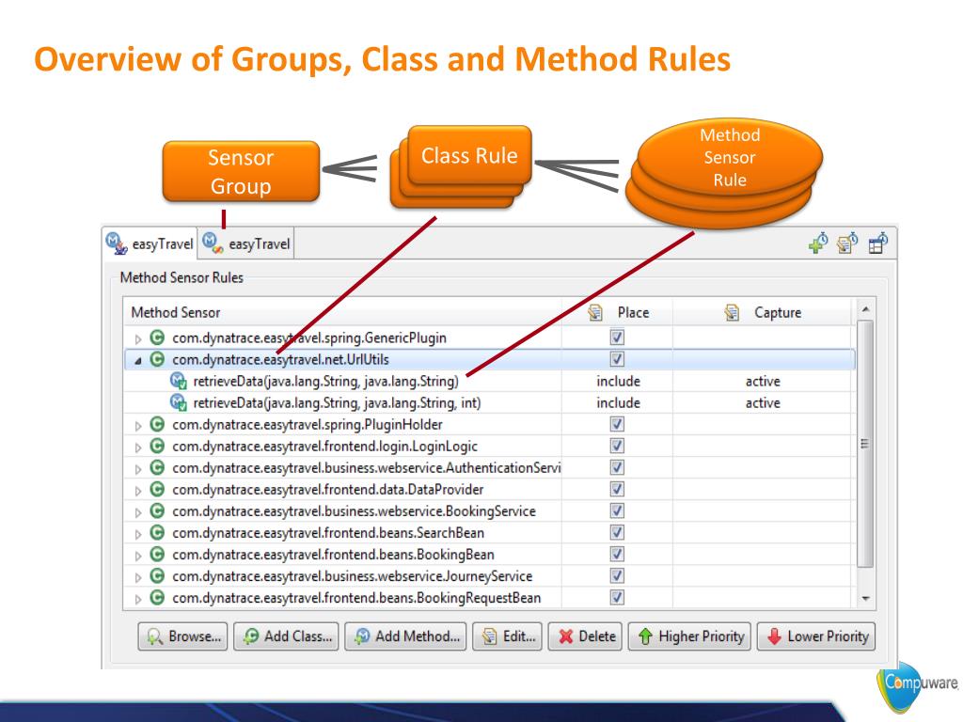Expand the beans.BookingRequestBean tree node

click(x=138, y=599)
